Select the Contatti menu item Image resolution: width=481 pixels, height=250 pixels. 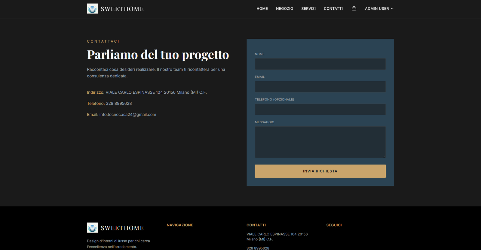coord(333,9)
